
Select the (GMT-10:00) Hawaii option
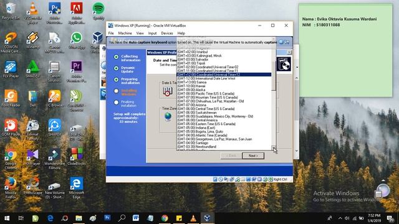pos(224,86)
